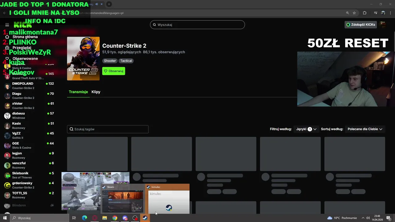Open the Windows Start menu
395x222 pixels.
pyautogui.click(x=5, y=218)
